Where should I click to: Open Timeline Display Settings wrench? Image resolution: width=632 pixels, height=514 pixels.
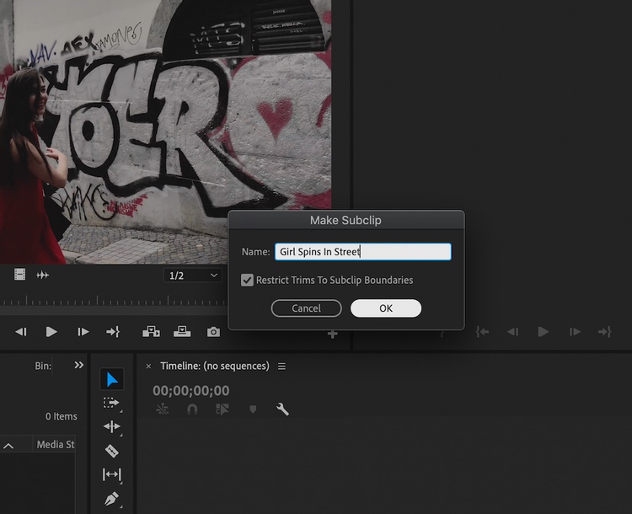pos(282,410)
